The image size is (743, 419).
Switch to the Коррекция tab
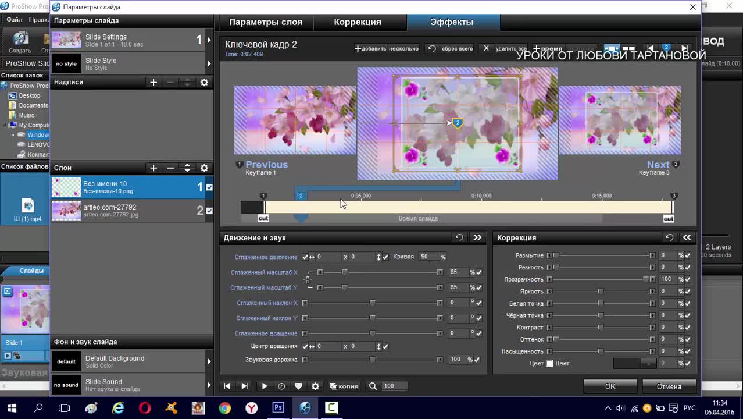(358, 22)
